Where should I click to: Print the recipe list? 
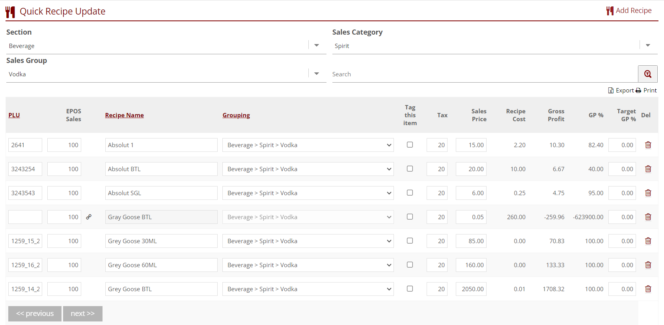pyautogui.click(x=646, y=90)
